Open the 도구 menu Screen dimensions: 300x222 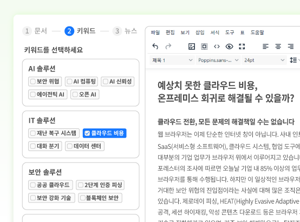coord(230,32)
